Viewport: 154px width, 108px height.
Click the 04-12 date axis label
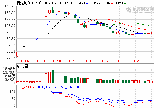coord(104,61)
